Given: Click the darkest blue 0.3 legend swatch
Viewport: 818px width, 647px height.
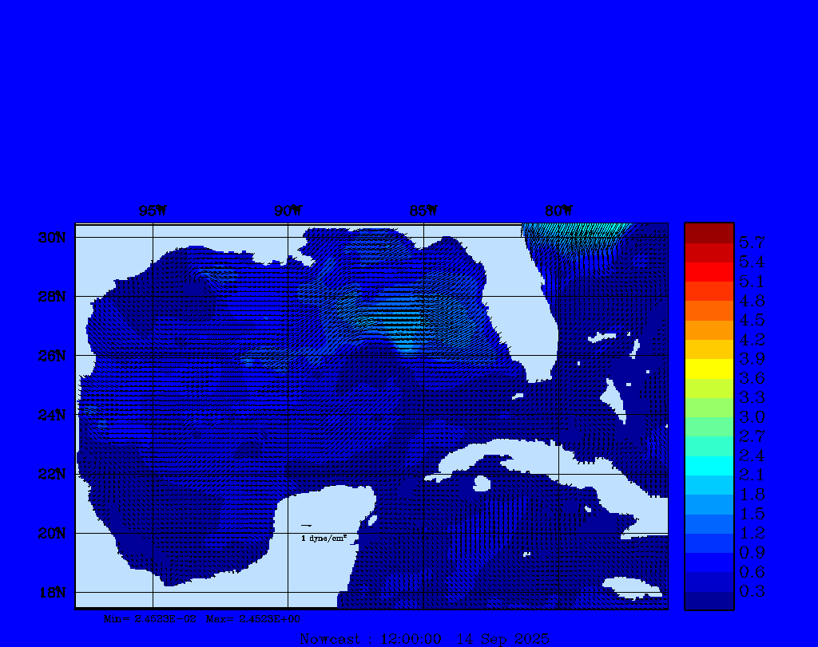Looking at the screenshot, I should coord(709,601).
